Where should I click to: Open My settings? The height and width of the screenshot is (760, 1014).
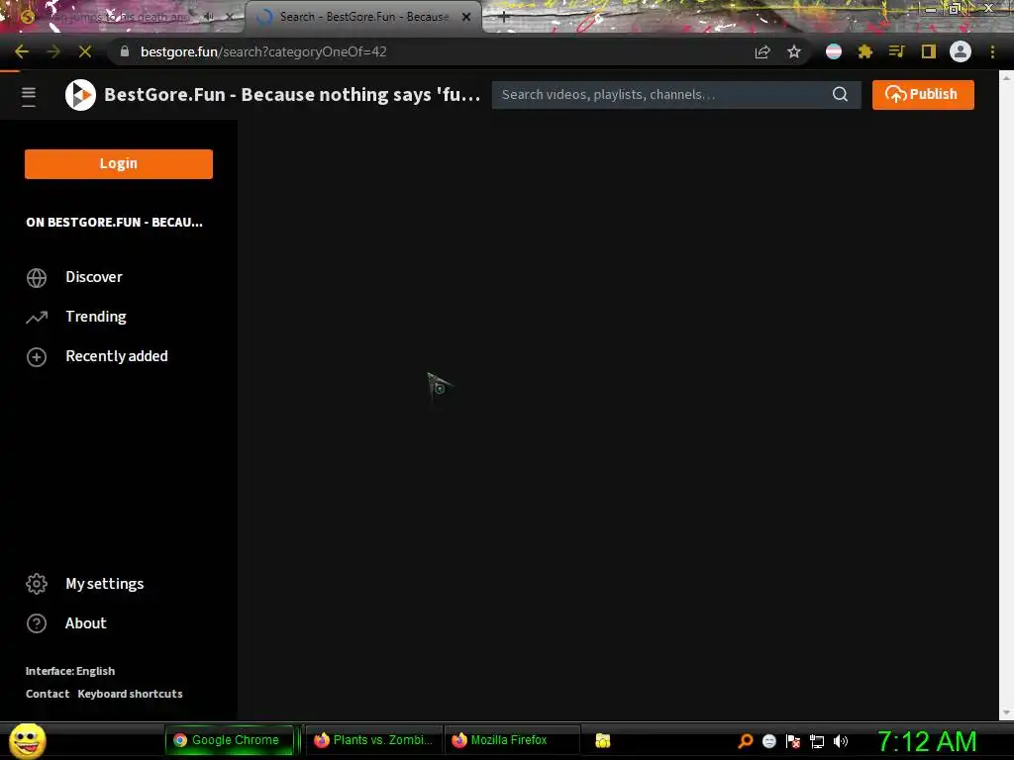click(104, 584)
